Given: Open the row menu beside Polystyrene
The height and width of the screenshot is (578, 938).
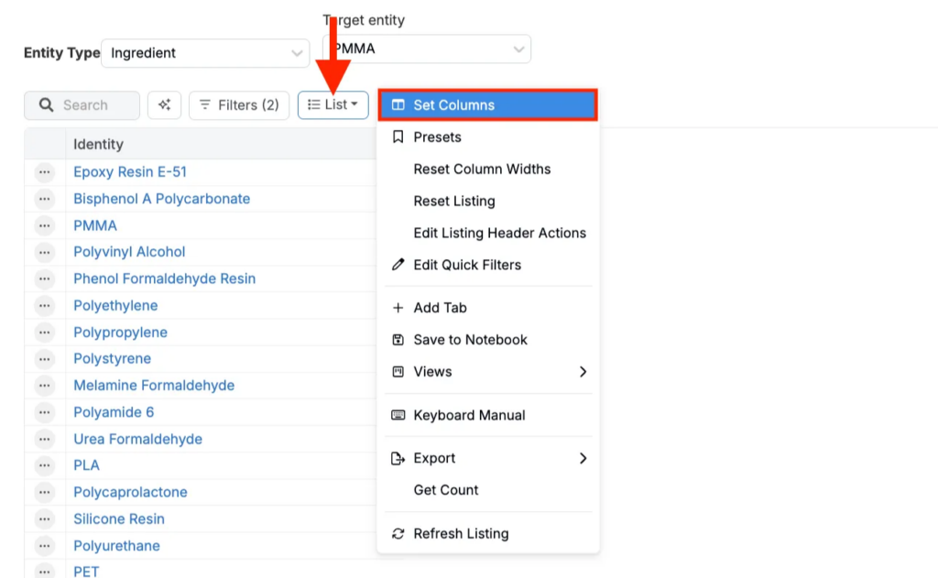Looking at the screenshot, I should (x=45, y=359).
